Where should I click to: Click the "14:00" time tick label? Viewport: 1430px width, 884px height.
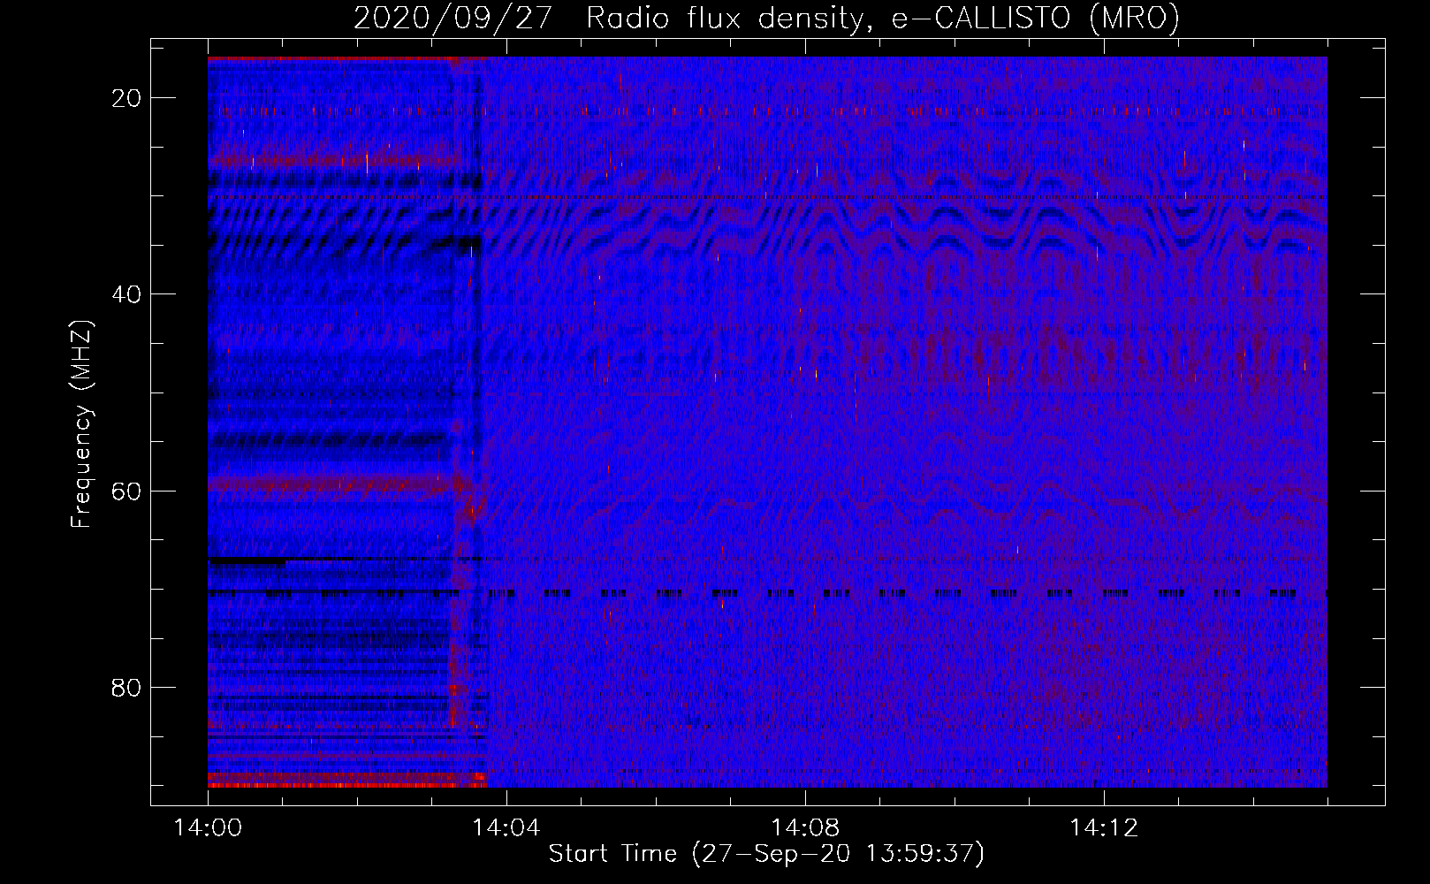tap(208, 828)
